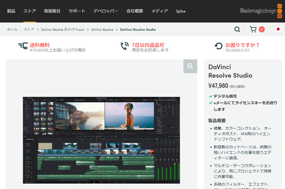Image resolution: width=285 pixels, height=189 pixels.
Task: Click the red cart count badge
Action: pos(262,29)
